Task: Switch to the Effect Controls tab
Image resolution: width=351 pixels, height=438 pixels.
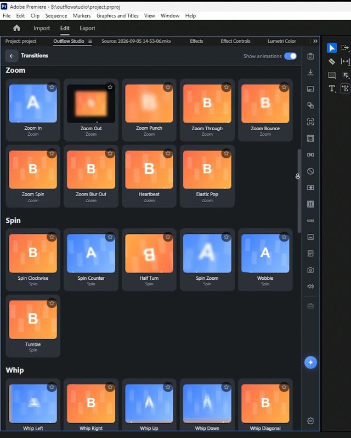Action: pos(235,41)
